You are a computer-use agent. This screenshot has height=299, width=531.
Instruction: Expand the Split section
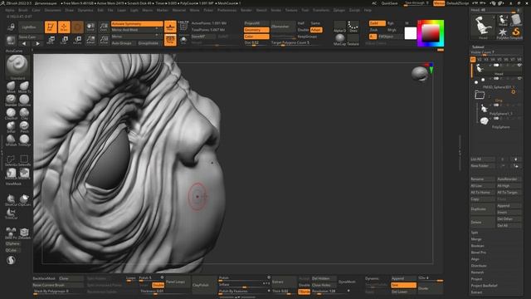(475, 233)
